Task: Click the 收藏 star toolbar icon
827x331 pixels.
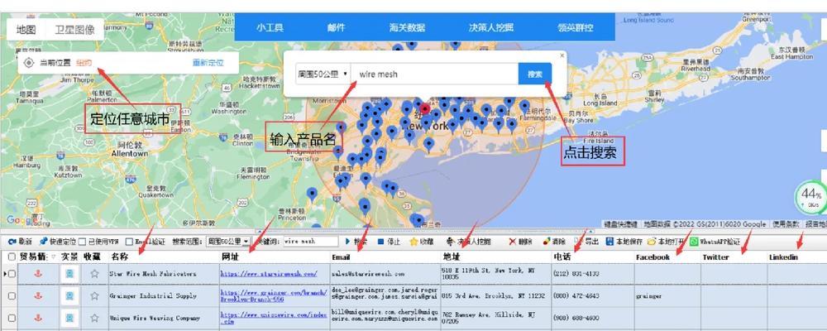Action: [x=413, y=242]
